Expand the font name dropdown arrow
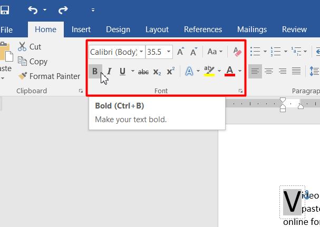Screen dimensions: 320x227 pyautogui.click(x=141, y=52)
